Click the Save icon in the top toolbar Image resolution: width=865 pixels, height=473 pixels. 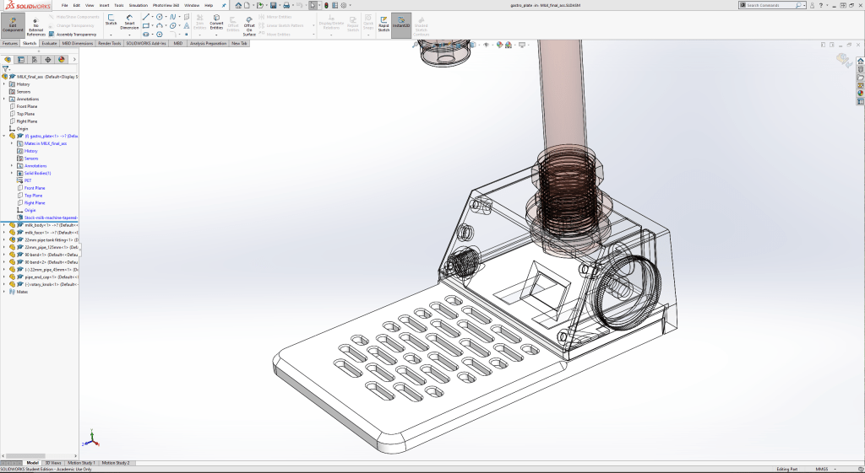point(271,5)
